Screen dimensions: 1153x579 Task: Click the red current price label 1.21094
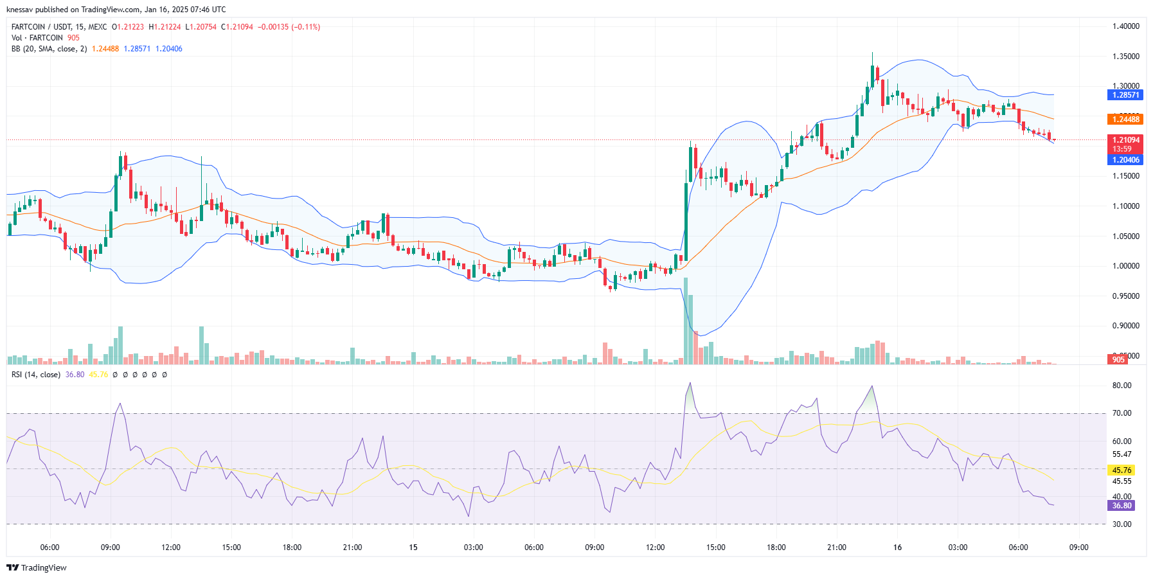tap(1125, 140)
